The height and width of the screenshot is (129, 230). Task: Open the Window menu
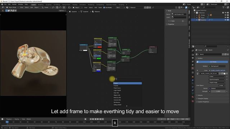(20, 4)
